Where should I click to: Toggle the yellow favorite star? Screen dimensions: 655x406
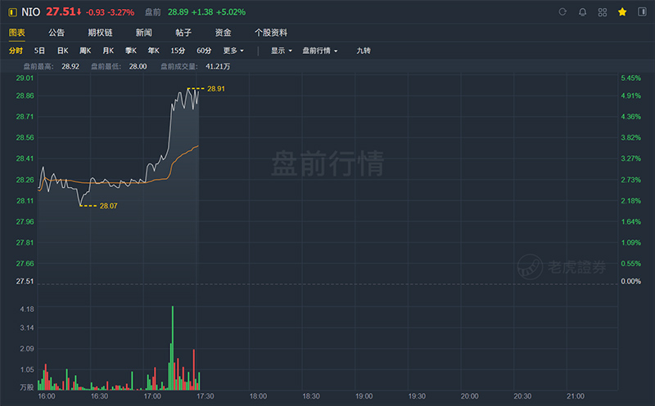[x=622, y=12]
